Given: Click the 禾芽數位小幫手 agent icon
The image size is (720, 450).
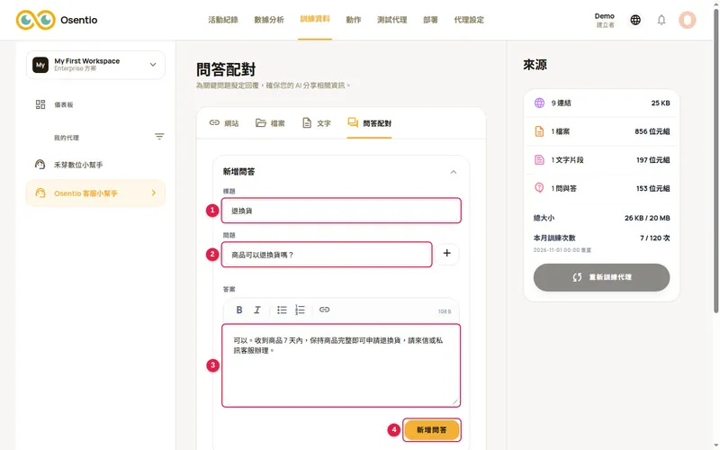Looking at the screenshot, I should click(x=40, y=165).
